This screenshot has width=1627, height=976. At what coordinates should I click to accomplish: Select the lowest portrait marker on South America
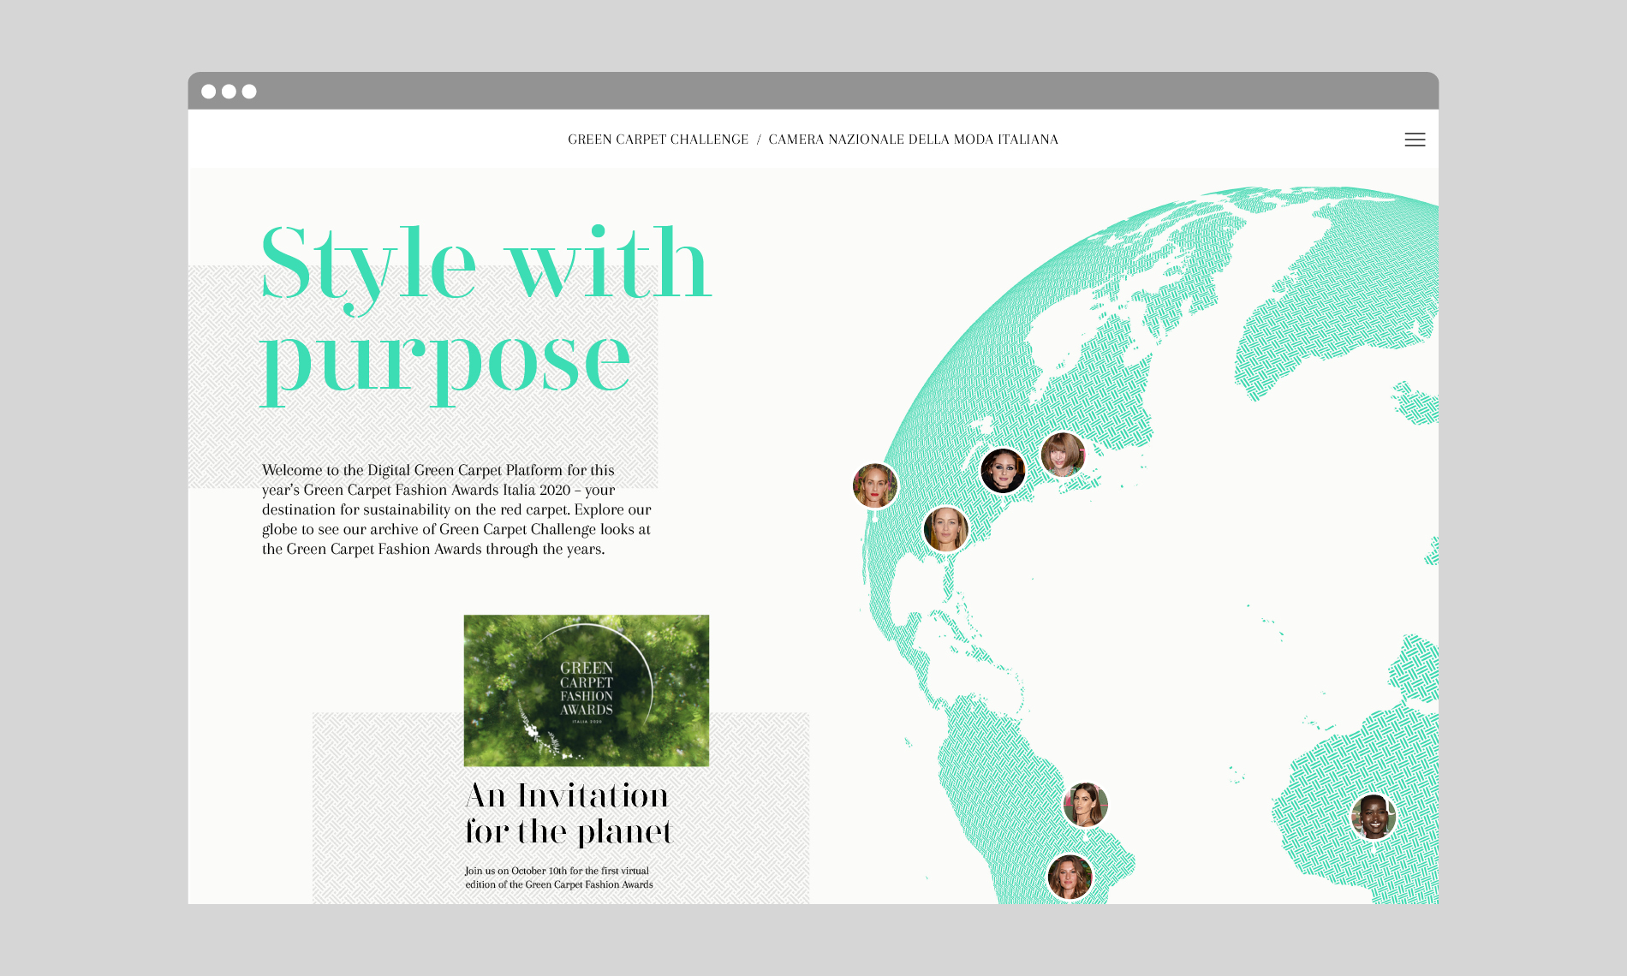[1070, 877]
